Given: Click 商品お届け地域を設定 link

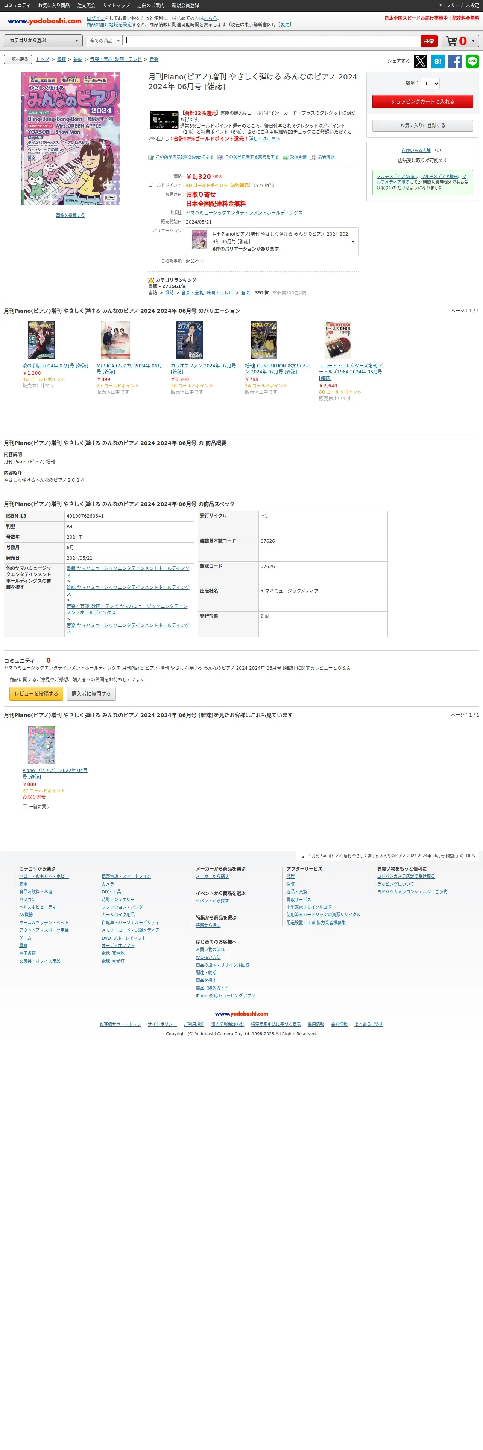Looking at the screenshot, I should [x=109, y=24].
